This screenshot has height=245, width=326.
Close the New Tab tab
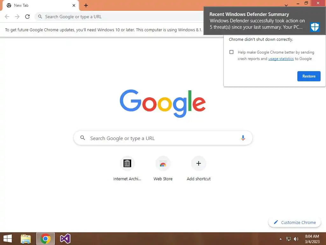74,5
